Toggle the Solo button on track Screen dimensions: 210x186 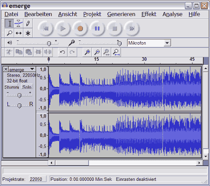coord(27,87)
